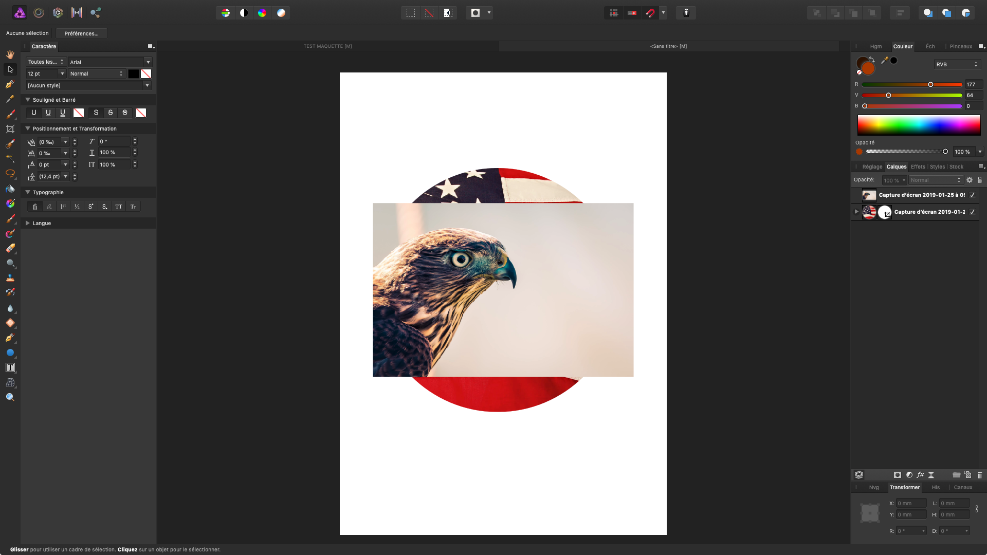Select the Crop tool
The image size is (987, 555).
tap(10, 129)
